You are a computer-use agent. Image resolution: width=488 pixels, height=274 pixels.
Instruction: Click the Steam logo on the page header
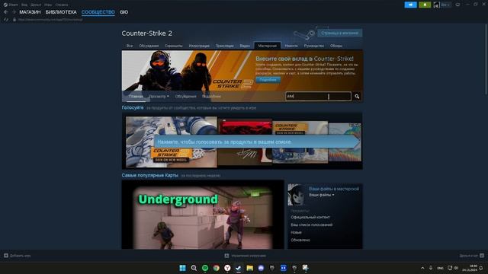click(303, 34)
